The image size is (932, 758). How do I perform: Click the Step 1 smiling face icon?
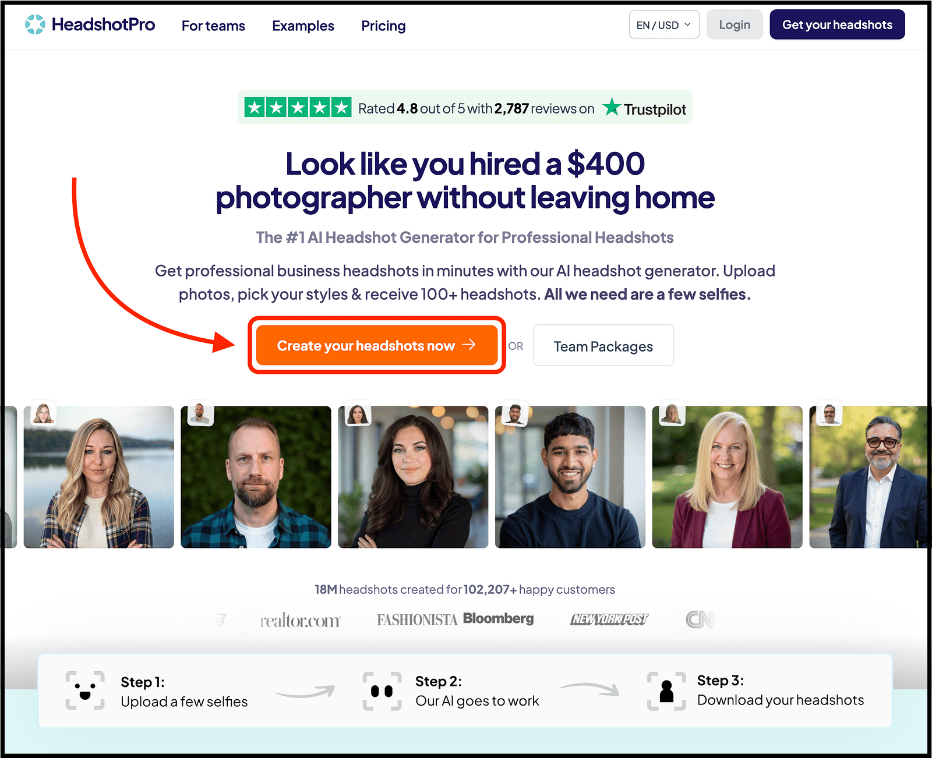click(85, 690)
